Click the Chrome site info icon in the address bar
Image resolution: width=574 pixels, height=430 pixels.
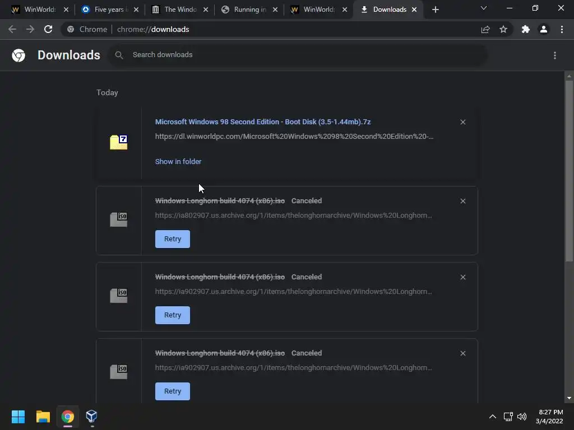[71, 29]
